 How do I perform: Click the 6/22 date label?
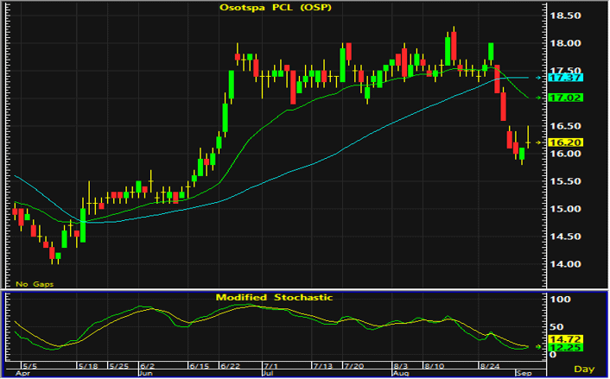point(231,366)
